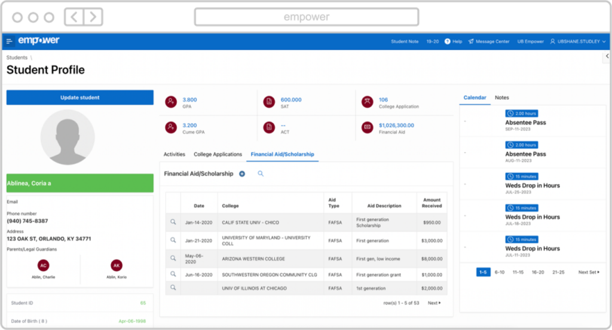The image size is (612, 330).
Task: Click the Students breadcrumb link
Action: click(x=17, y=57)
